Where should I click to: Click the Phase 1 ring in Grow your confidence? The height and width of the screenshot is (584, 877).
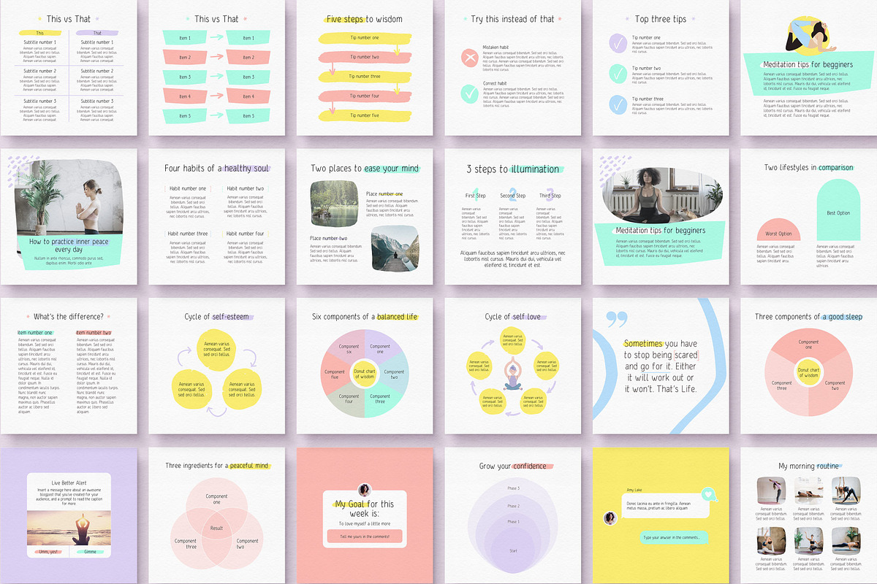coord(513,522)
